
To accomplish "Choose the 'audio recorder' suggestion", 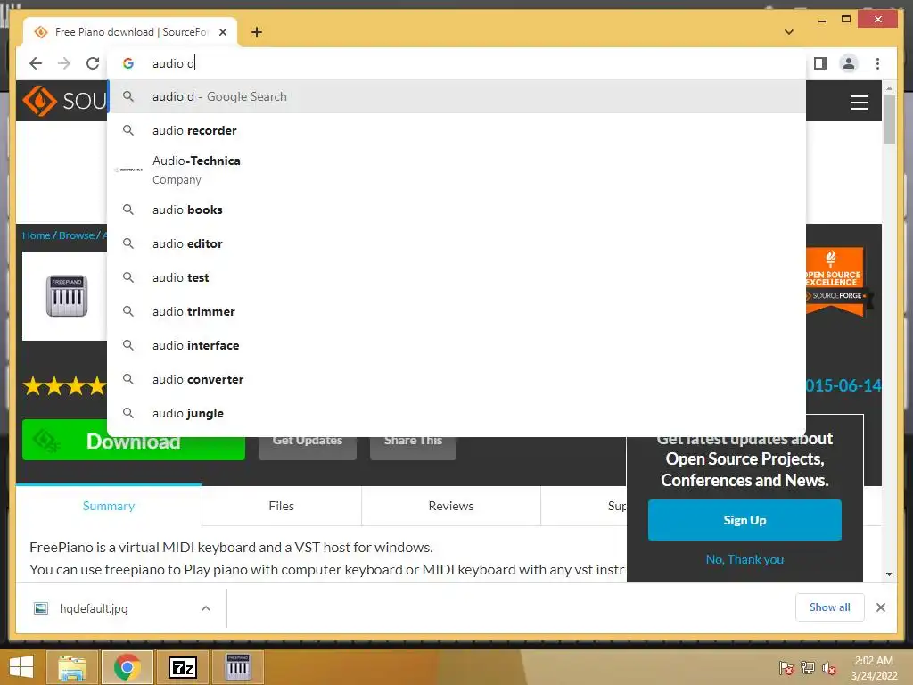I will [457, 130].
